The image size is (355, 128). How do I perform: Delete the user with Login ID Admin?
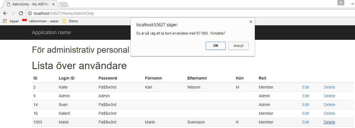click(x=329, y=96)
